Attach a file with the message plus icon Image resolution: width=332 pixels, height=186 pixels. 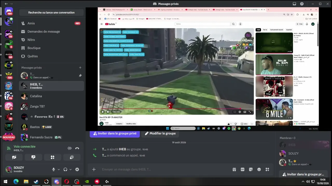point(94,169)
